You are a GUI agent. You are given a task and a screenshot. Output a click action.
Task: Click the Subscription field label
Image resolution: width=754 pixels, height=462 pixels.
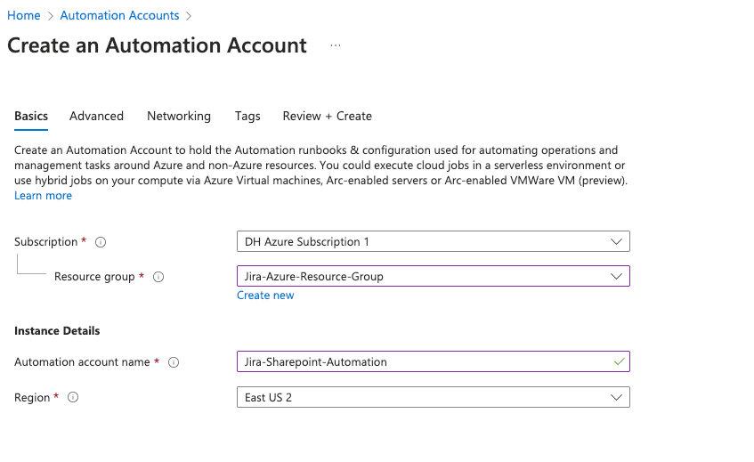(x=45, y=242)
